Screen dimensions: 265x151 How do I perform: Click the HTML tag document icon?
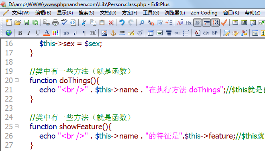(73, 22)
